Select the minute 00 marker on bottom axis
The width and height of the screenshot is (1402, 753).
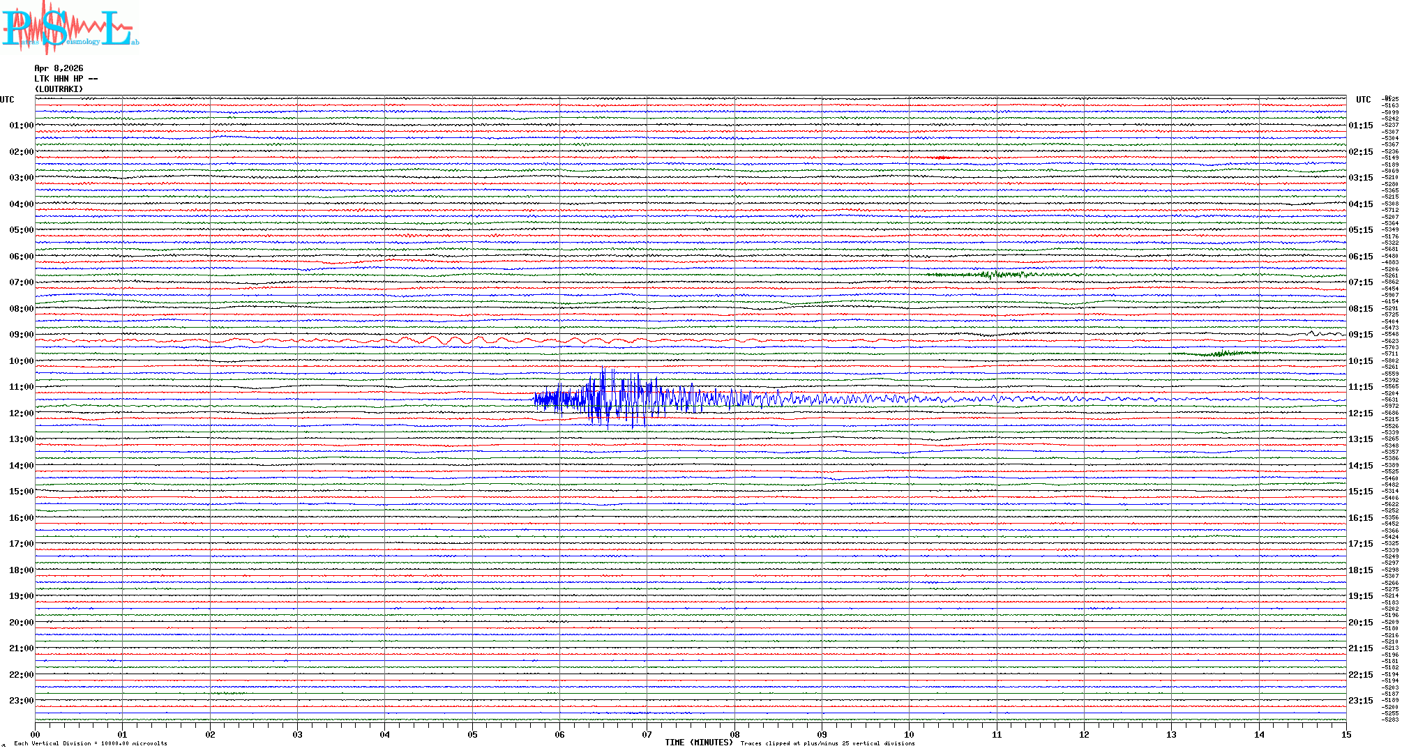[36, 734]
